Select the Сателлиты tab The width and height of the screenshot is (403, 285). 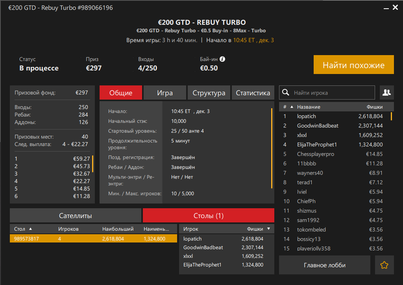[x=75, y=215]
